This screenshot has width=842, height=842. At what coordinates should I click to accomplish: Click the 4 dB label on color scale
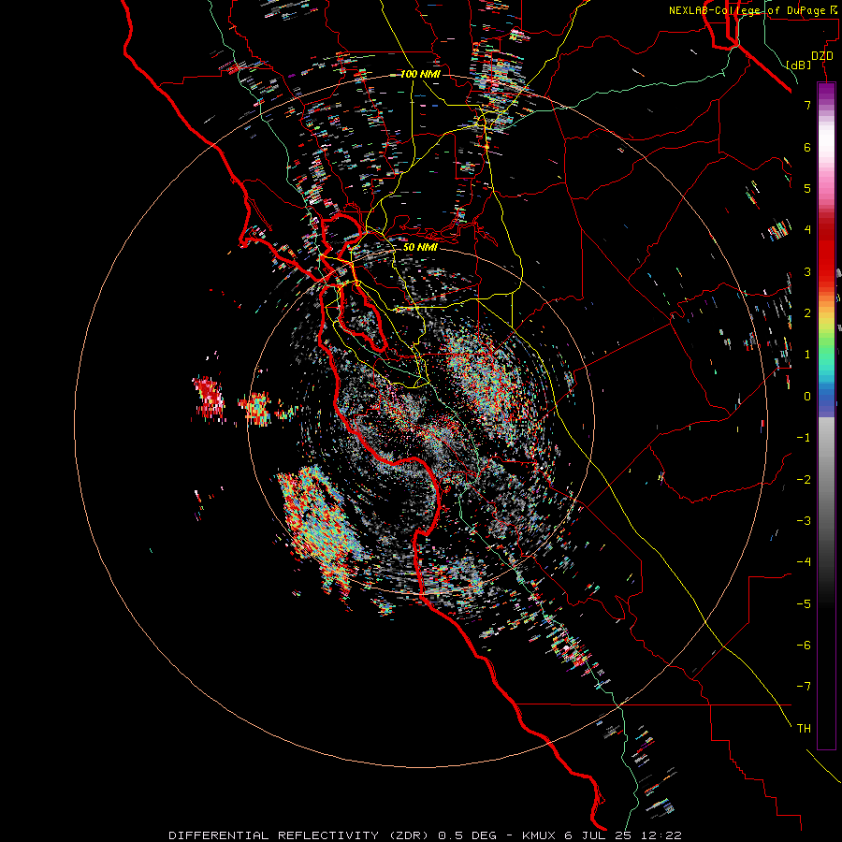tap(807, 230)
